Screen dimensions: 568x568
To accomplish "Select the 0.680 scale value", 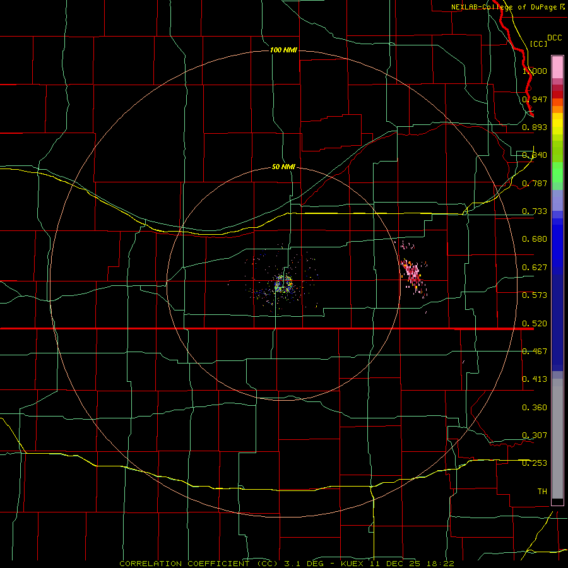I will point(535,239).
